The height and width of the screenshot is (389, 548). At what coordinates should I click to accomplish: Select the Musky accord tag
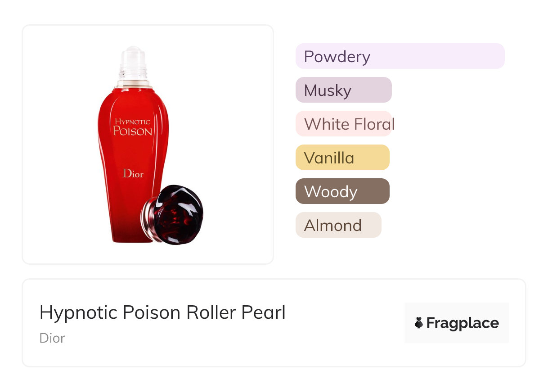tap(344, 90)
